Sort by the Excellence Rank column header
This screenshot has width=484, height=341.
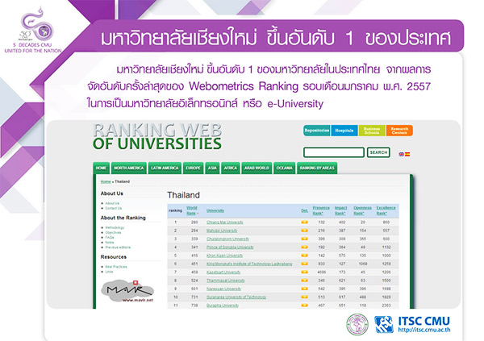386,210
